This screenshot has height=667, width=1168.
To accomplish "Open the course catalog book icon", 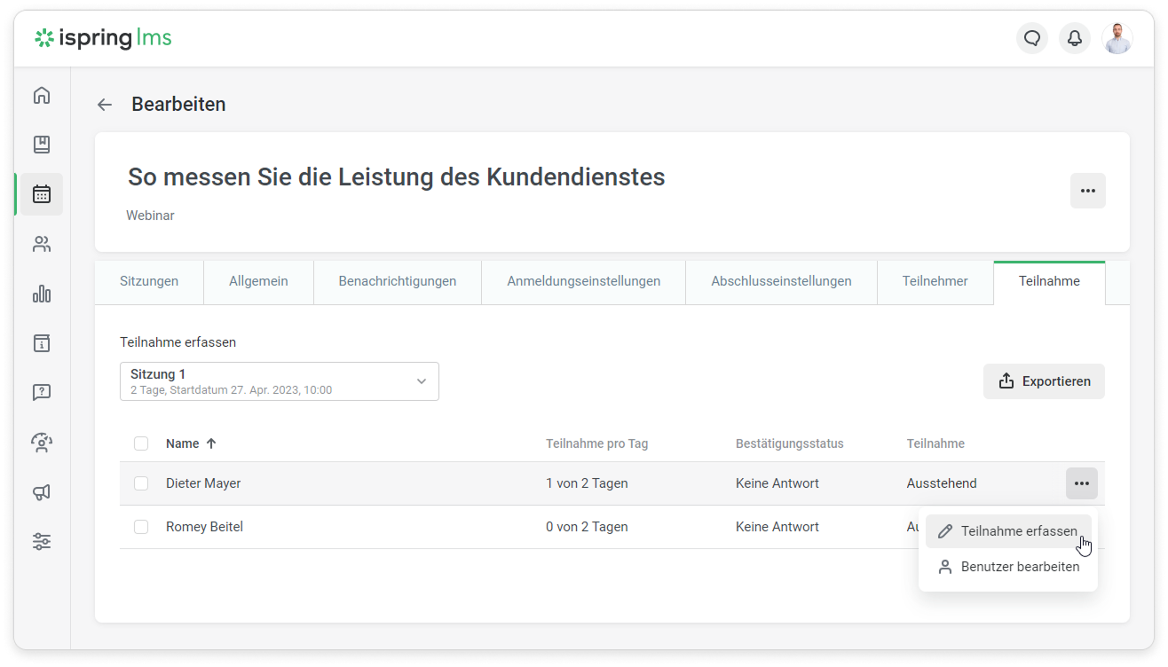I will (42, 145).
